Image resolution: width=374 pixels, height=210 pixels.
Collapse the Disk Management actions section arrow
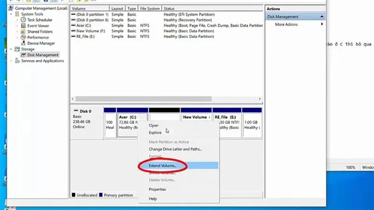click(322, 16)
